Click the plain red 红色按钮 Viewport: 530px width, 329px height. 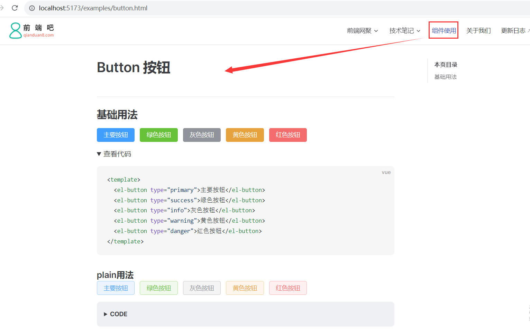point(288,288)
